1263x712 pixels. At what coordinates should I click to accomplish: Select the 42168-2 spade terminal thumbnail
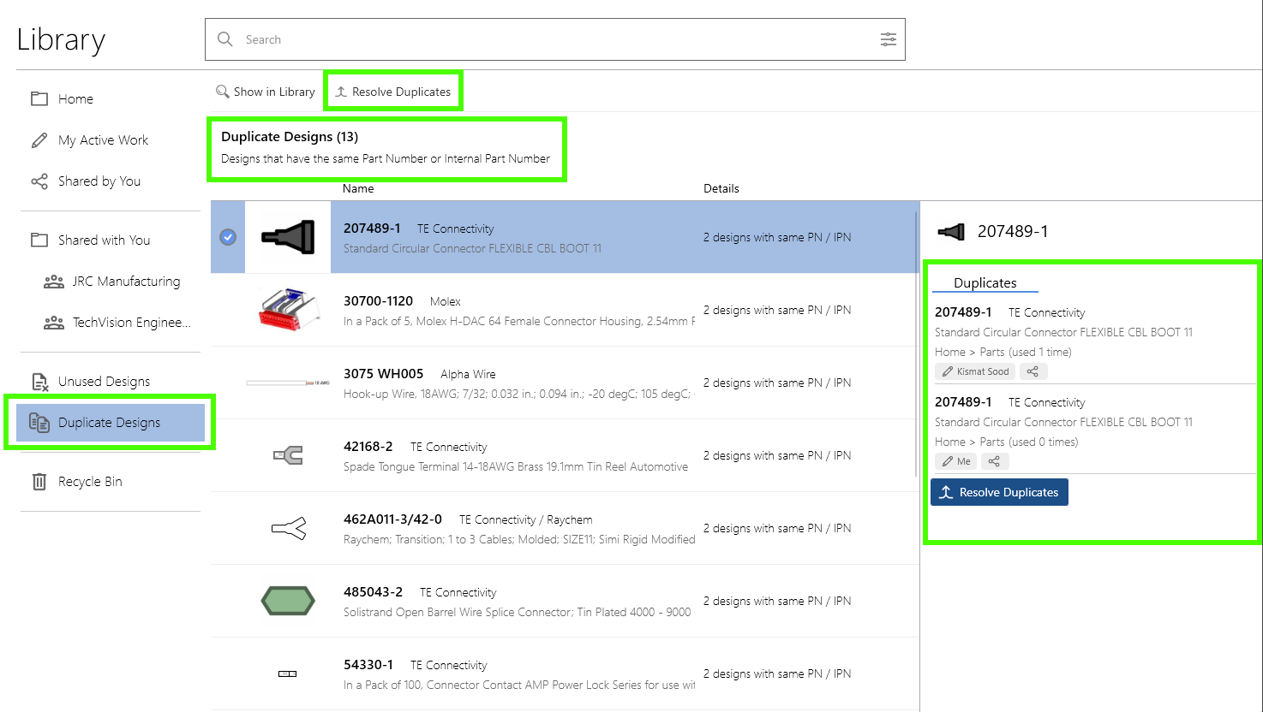coord(288,455)
